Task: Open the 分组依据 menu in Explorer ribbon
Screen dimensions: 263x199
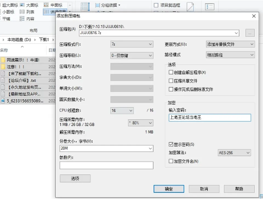Action: coord(108,5)
